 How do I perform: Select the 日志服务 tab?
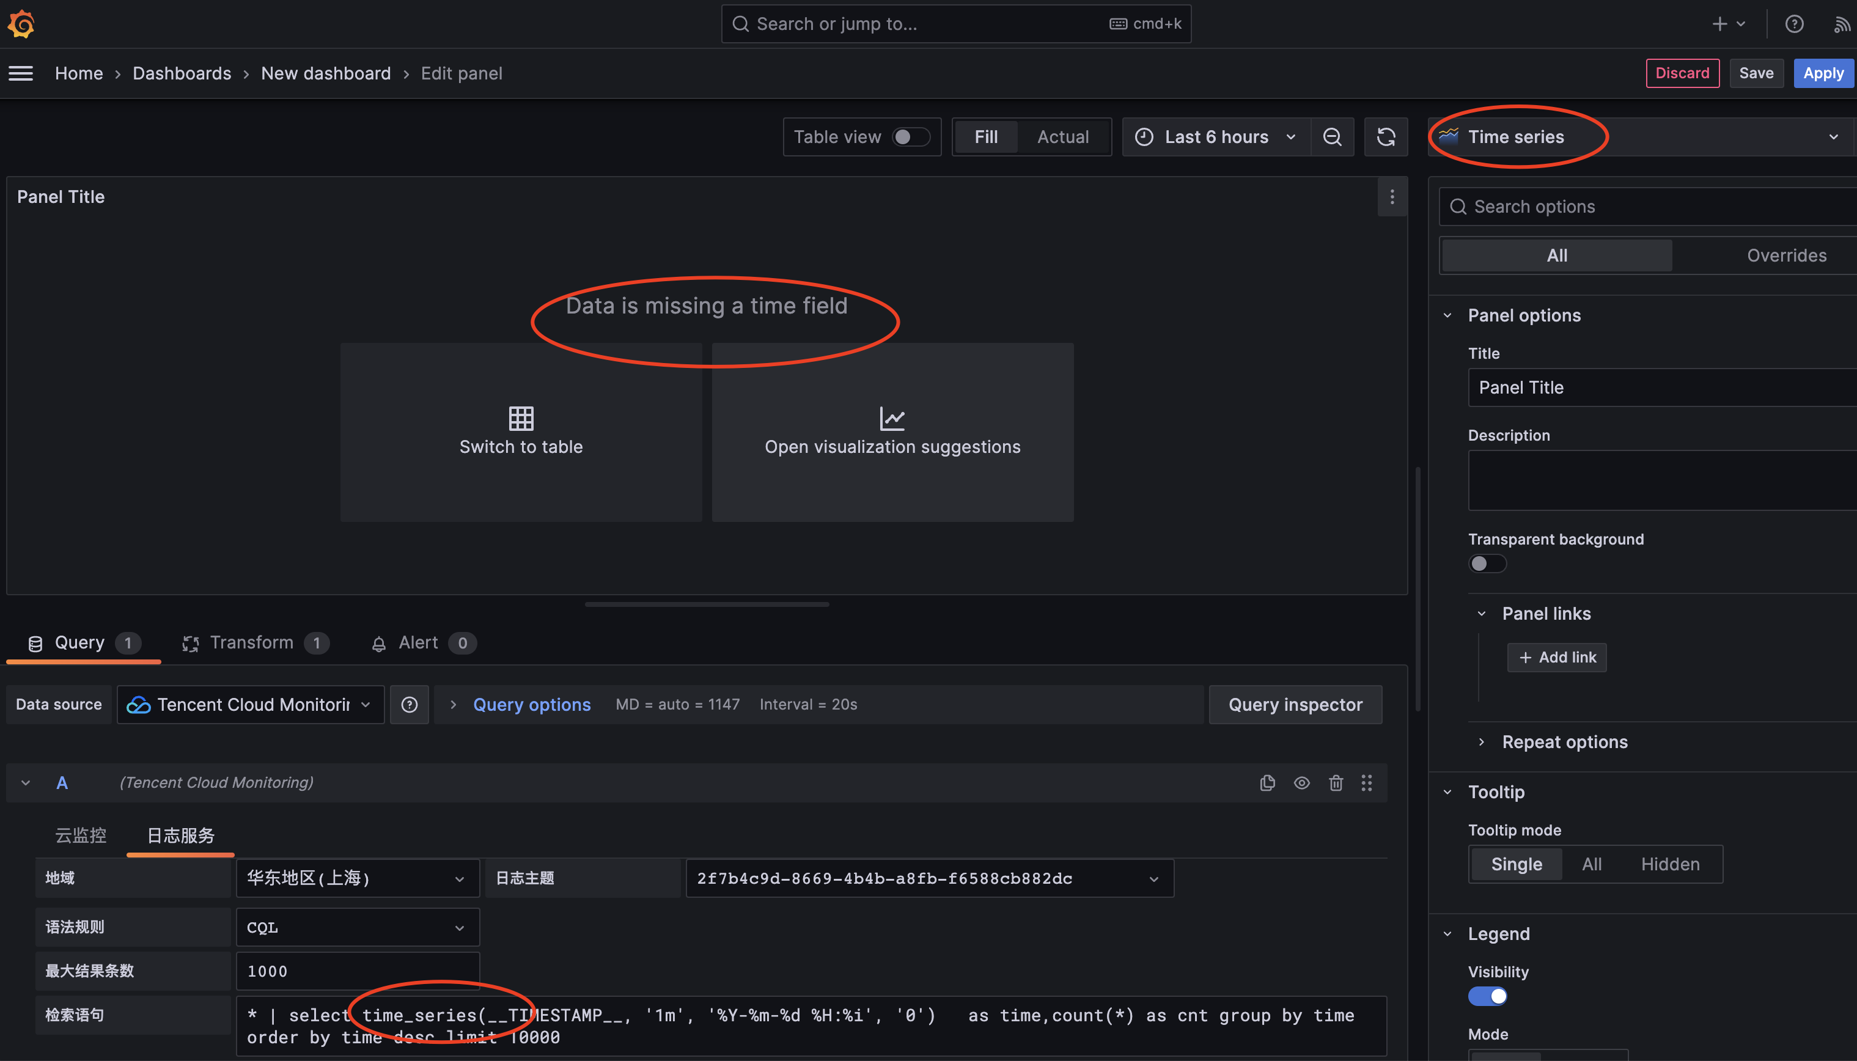coord(181,835)
